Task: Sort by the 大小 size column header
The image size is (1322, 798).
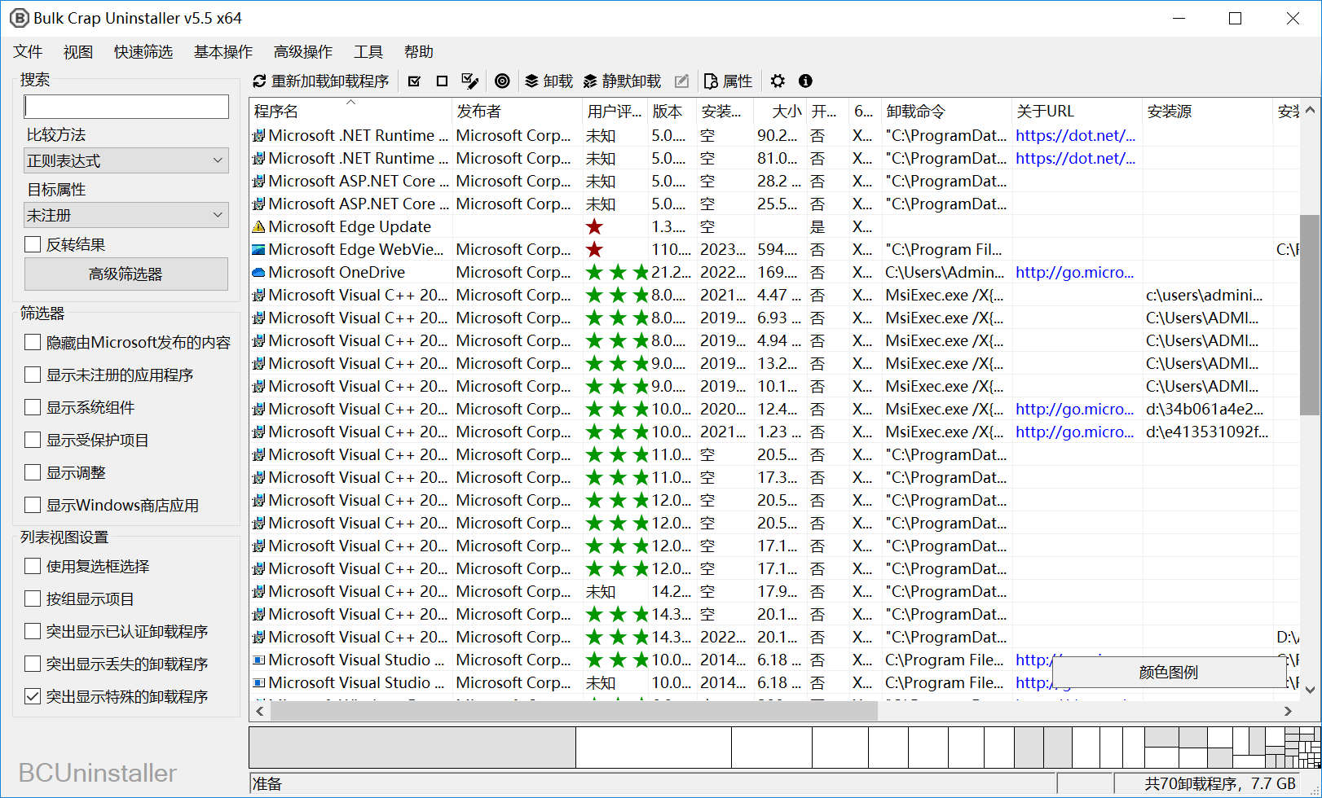Action: pos(780,112)
